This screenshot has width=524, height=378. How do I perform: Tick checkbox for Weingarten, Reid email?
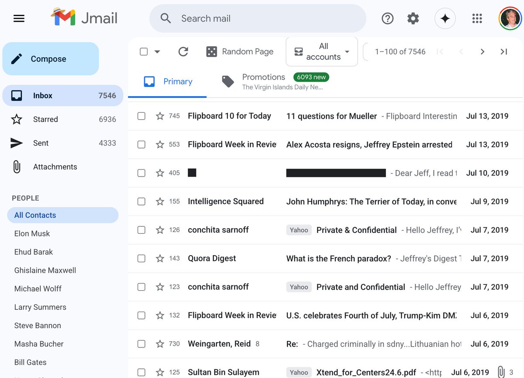point(141,344)
